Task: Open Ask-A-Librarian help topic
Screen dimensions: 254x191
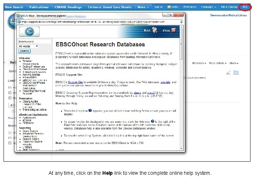Action: [31, 75]
